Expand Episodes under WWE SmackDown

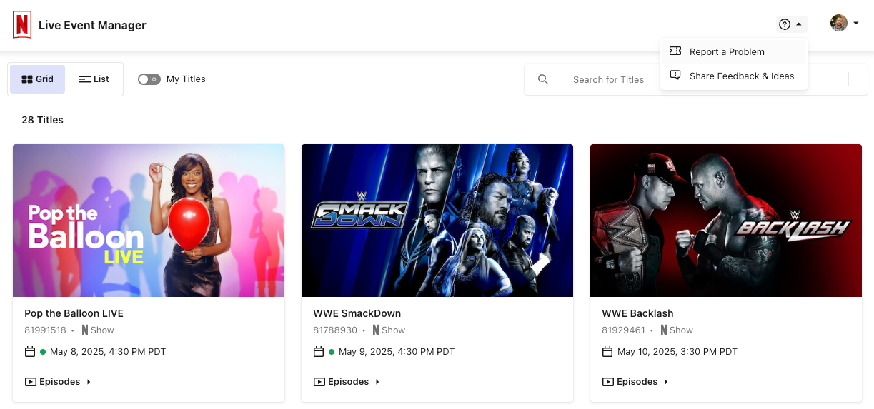[347, 382]
